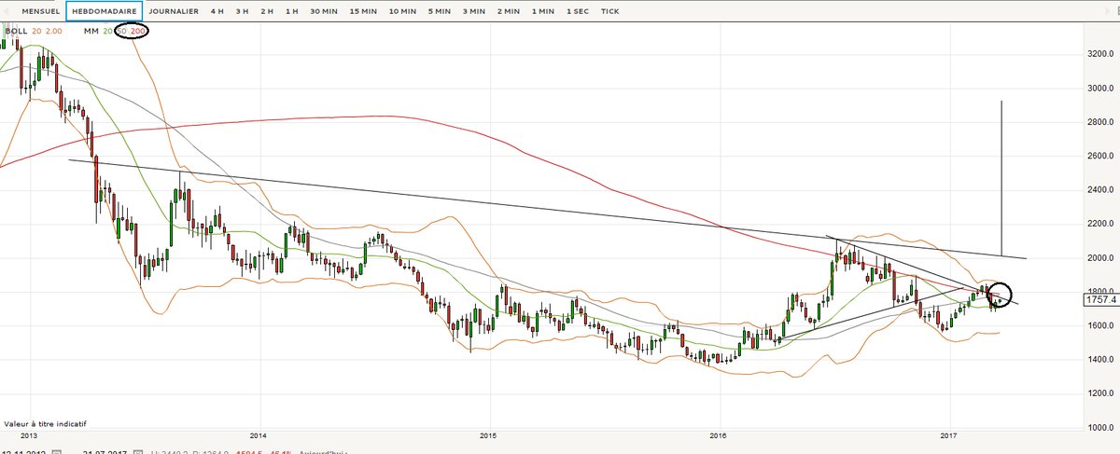Screen dimensions: 1120x454
Task: Change chart to 1 H interval
Action: pos(292,11)
